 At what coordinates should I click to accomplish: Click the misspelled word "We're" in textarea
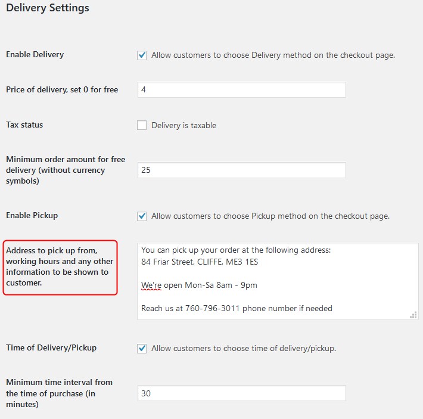(151, 285)
